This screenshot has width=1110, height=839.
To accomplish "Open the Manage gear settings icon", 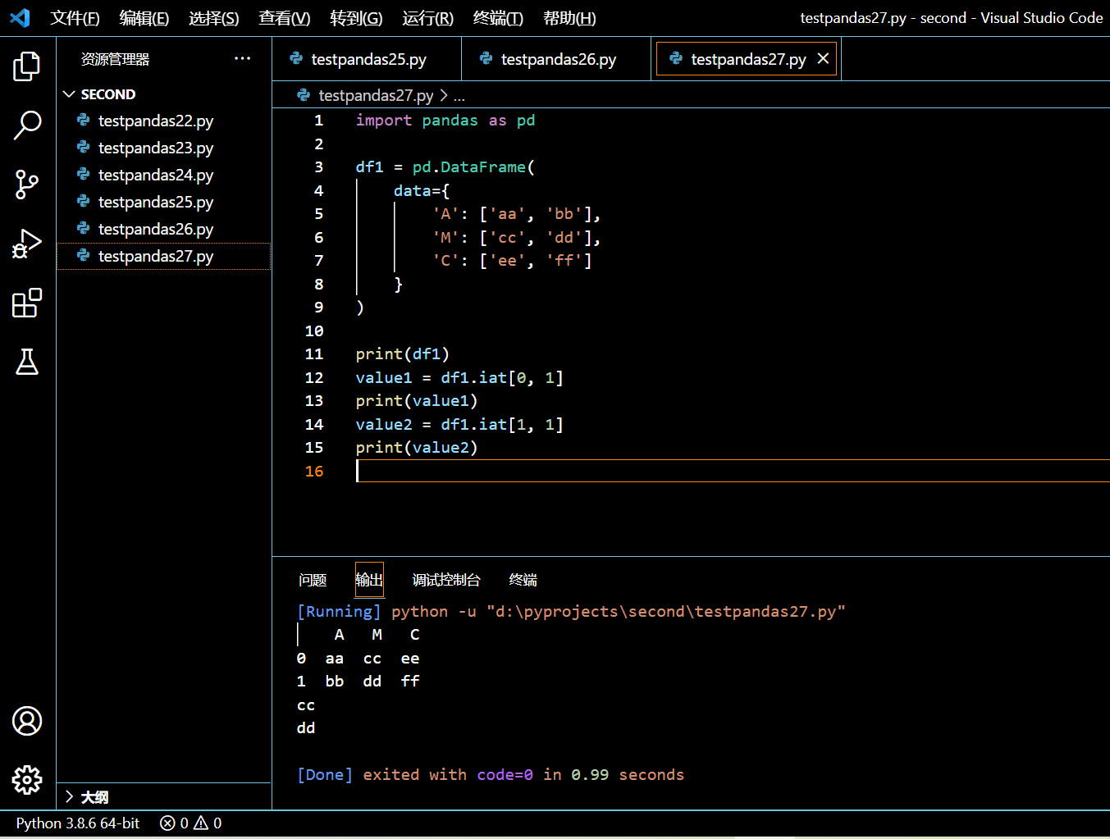I will [x=27, y=780].
